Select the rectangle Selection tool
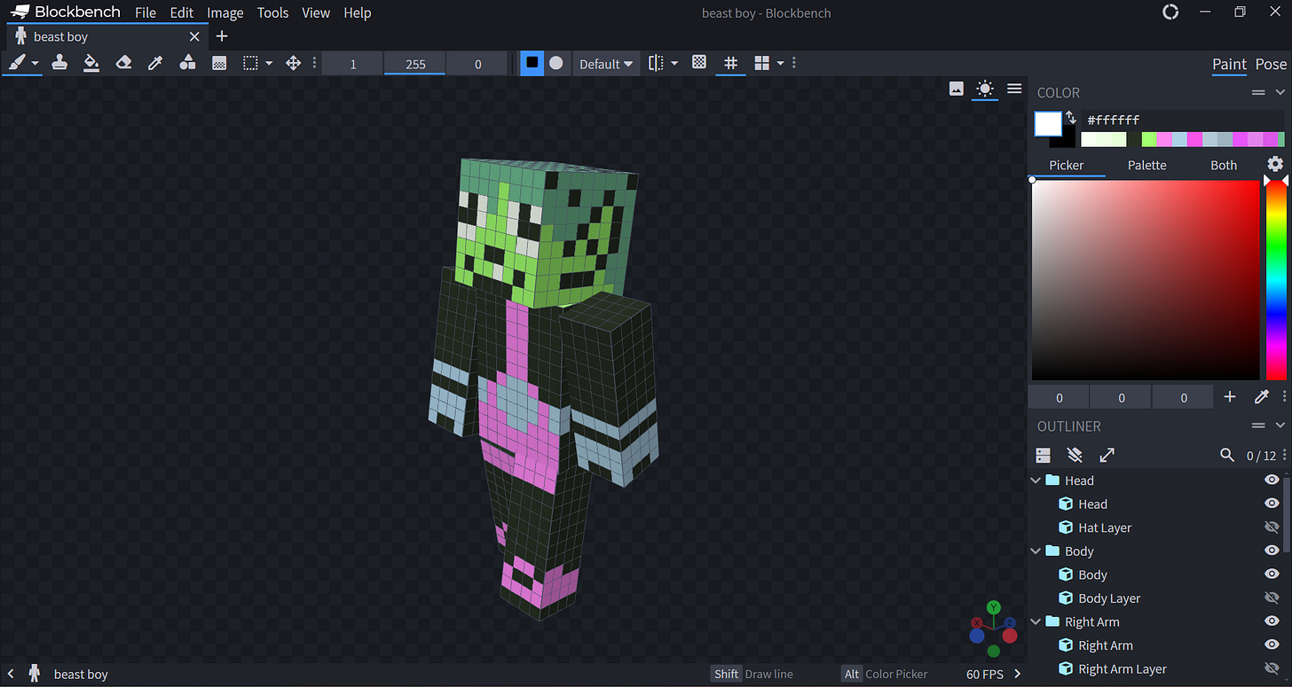 [x=251, y=63]
